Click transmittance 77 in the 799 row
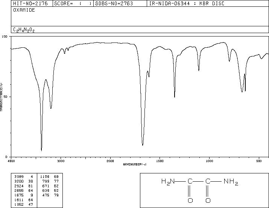 point(56,181)
